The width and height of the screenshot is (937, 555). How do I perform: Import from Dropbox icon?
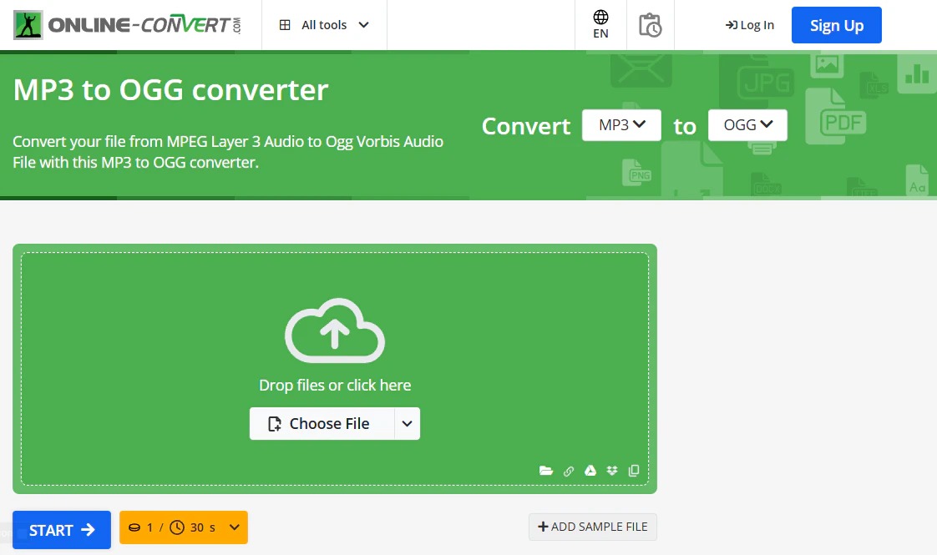pyautogui.click(x=612, y=471)
